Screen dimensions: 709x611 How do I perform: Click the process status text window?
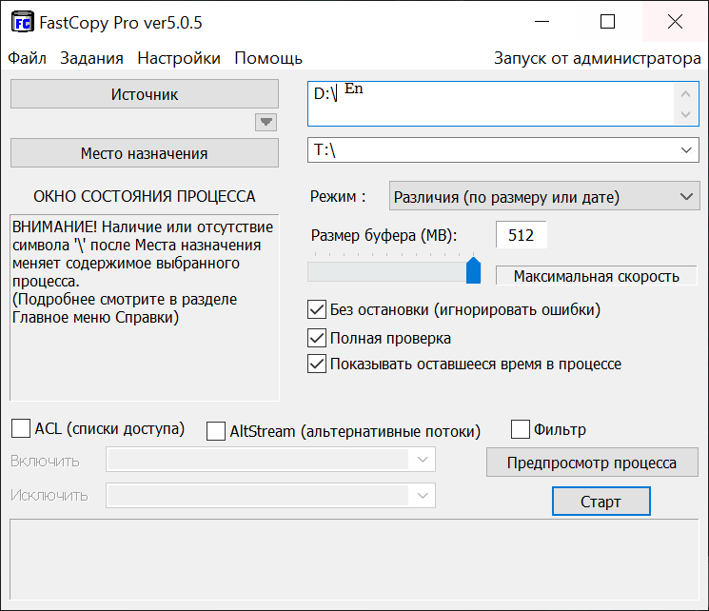[x=145, y=307]
